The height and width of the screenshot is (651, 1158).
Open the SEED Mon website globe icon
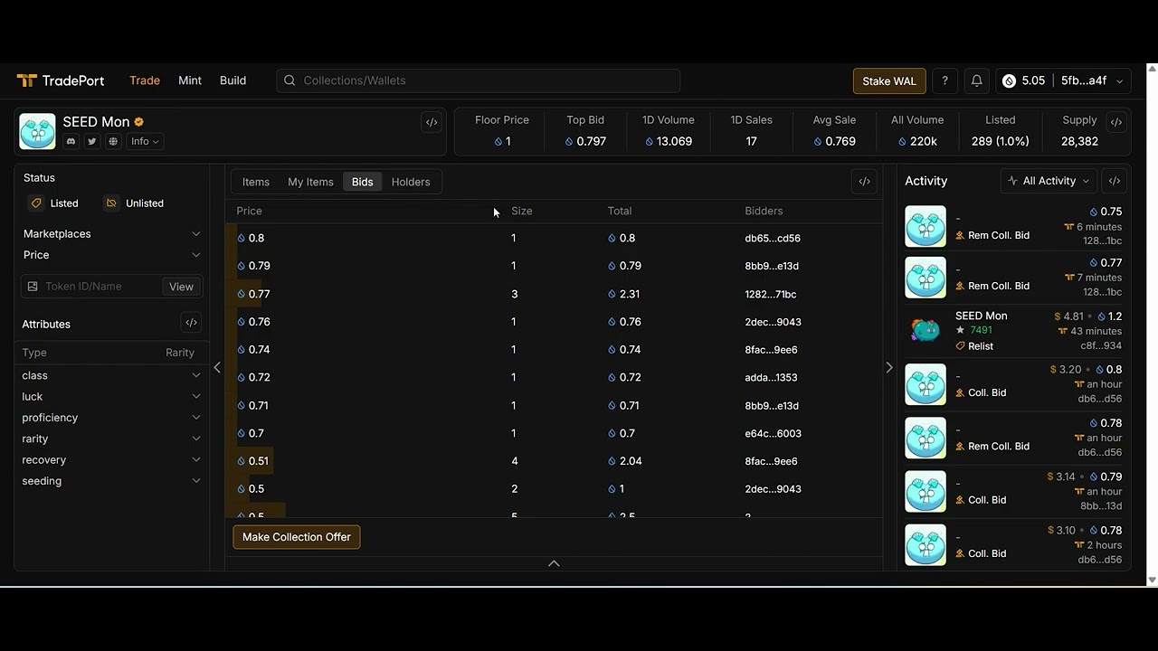(x=113, y=141)
